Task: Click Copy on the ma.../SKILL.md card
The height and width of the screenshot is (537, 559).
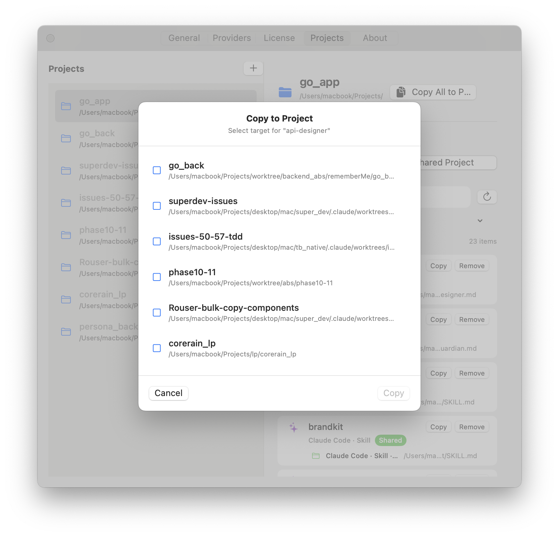Action: [438, 373]
